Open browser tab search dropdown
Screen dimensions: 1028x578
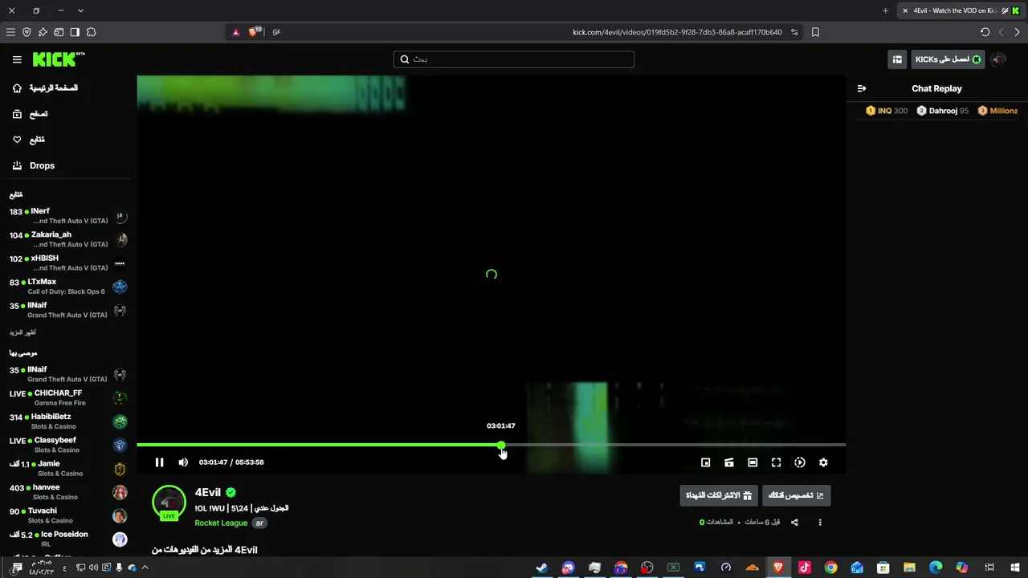tap(80, 10)
